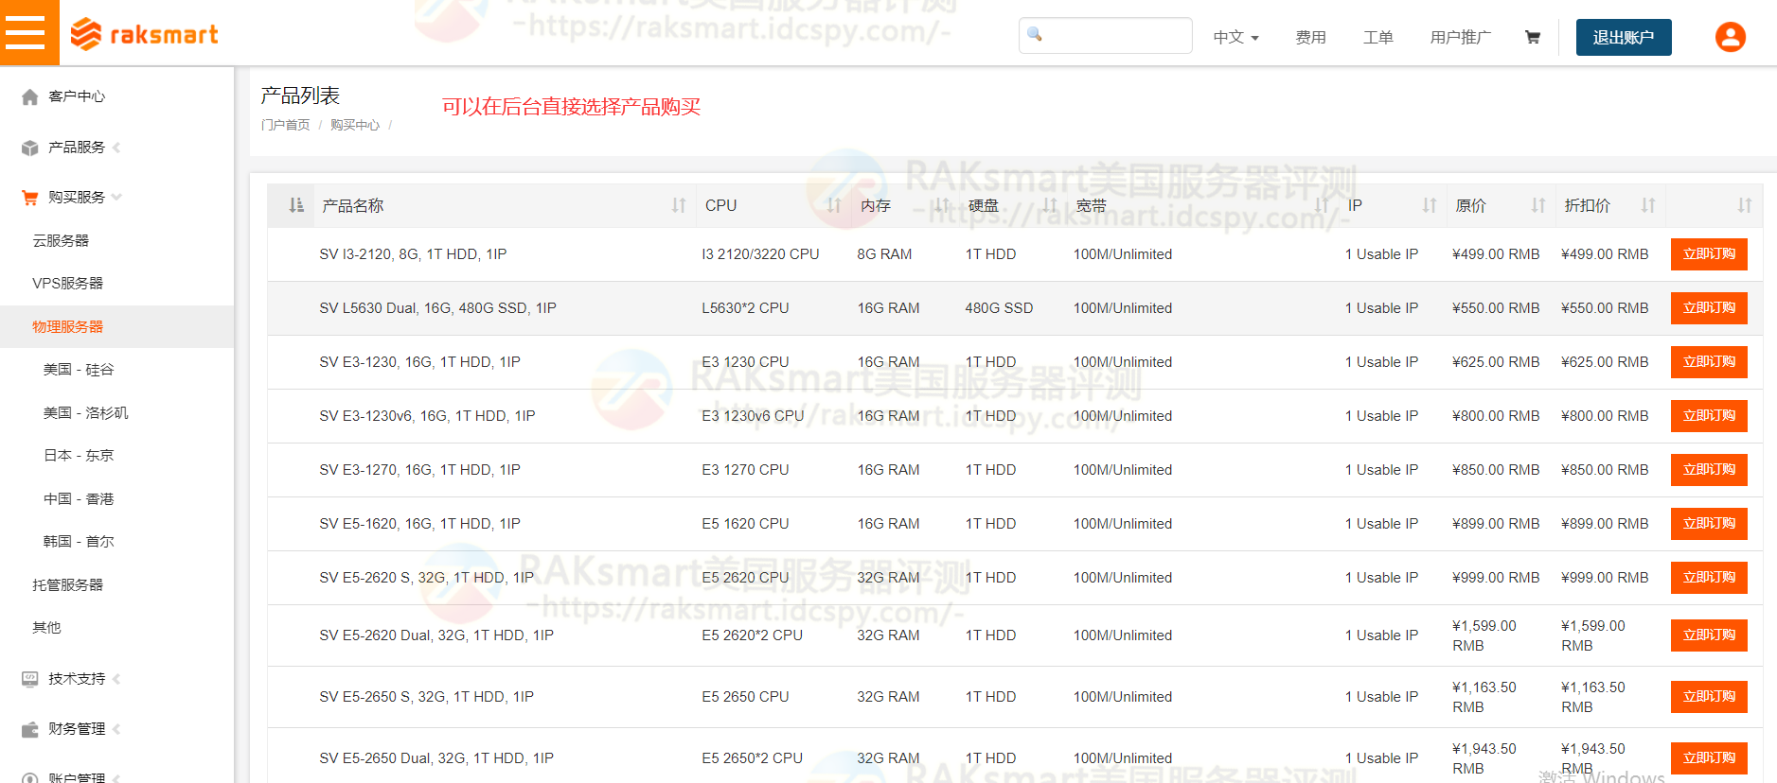The image size is (1777, 783).
Task: Sort by 产品名称 column arrows
Action: point(679,205)
